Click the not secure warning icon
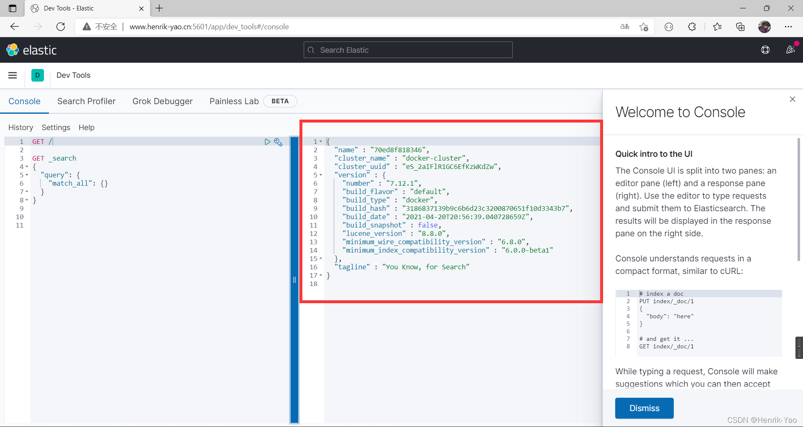The height and width of the screenshot is (427, 803). coord(87,27)
